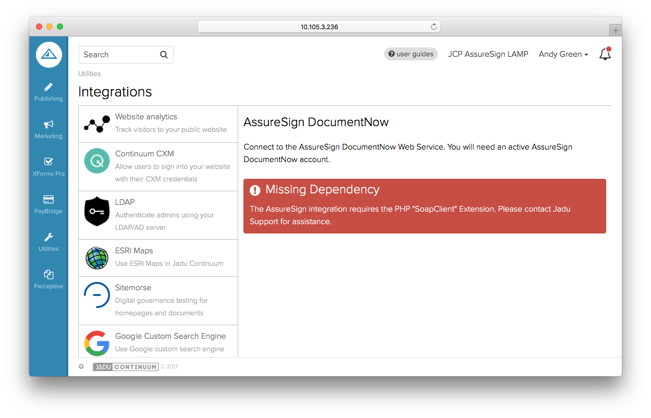
Task: Select Website analytics integration
Action: click(158, 124)
